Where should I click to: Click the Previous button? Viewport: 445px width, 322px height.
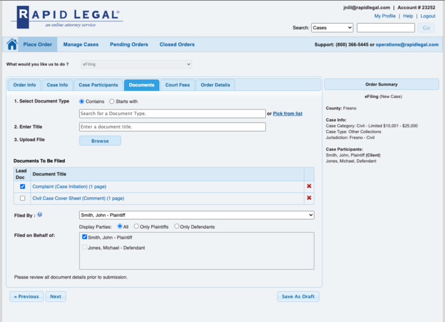[x=27, y=297]
